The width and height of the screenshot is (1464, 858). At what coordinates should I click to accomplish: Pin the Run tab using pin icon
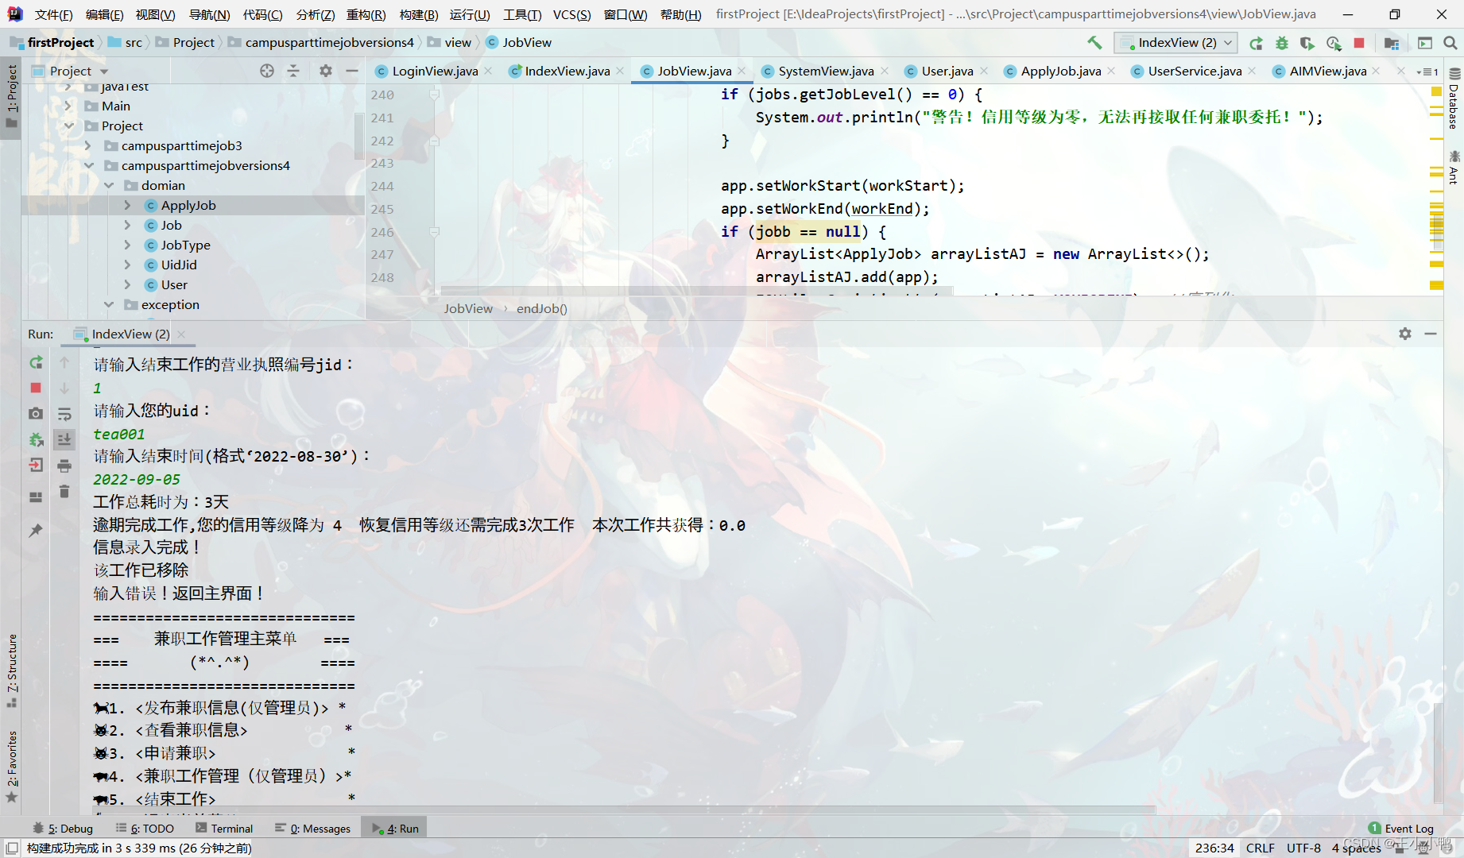coord(36,530)
